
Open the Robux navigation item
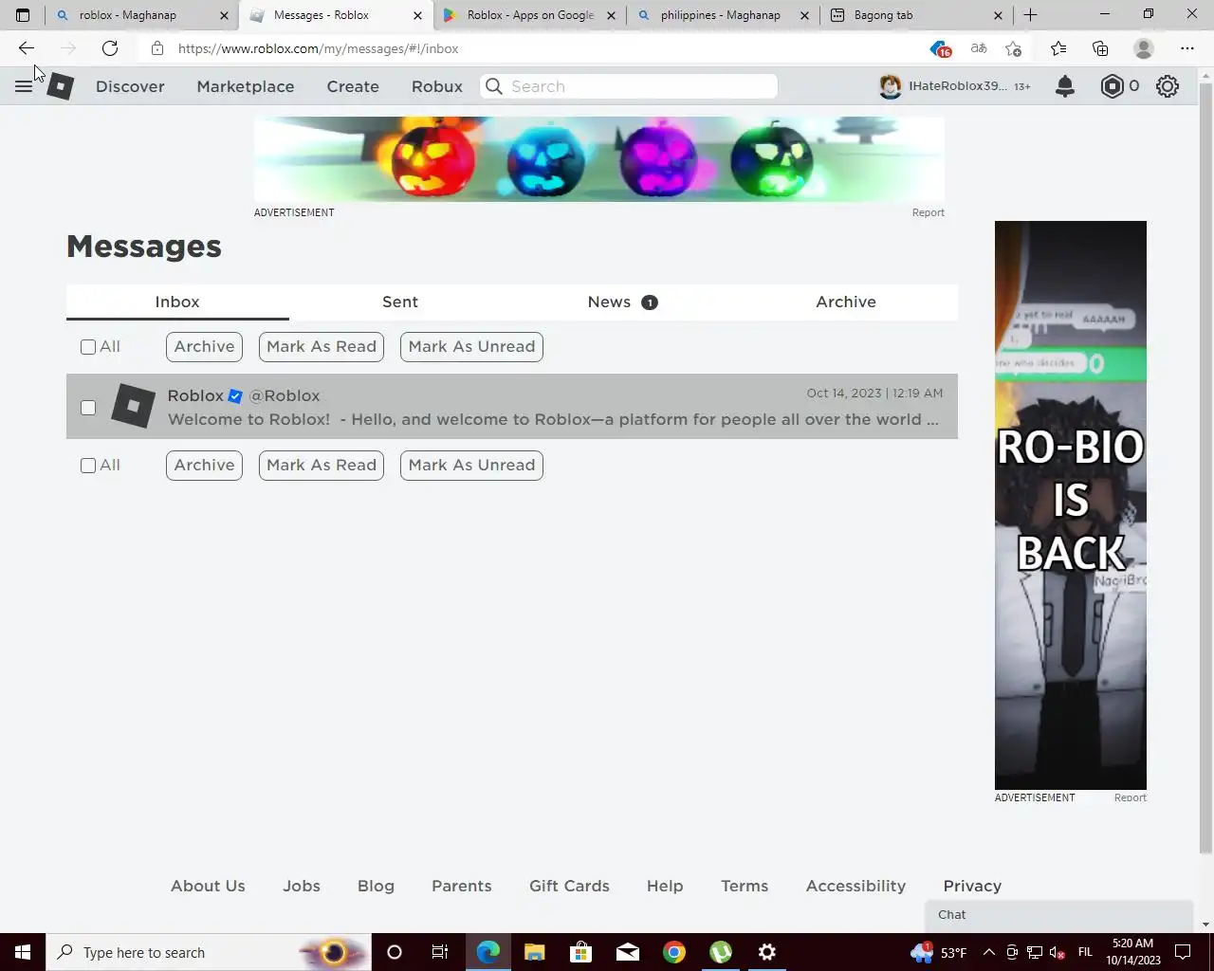click(x=437, y=86)
